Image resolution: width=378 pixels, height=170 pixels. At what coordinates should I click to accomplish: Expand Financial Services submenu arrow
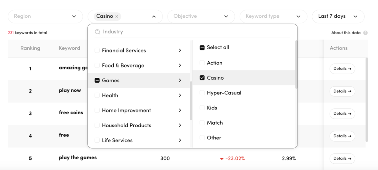pyautogui.click(x=180, y=51)
